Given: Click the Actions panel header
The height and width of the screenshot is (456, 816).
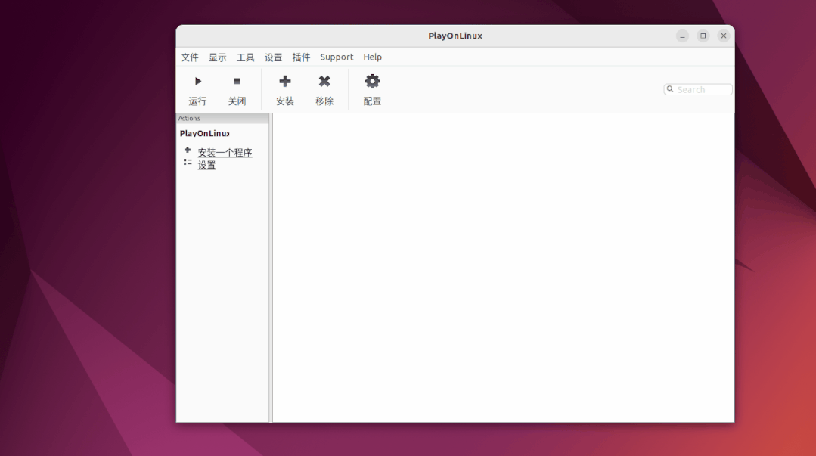Looking at the screenshot, I should [223, 118].
